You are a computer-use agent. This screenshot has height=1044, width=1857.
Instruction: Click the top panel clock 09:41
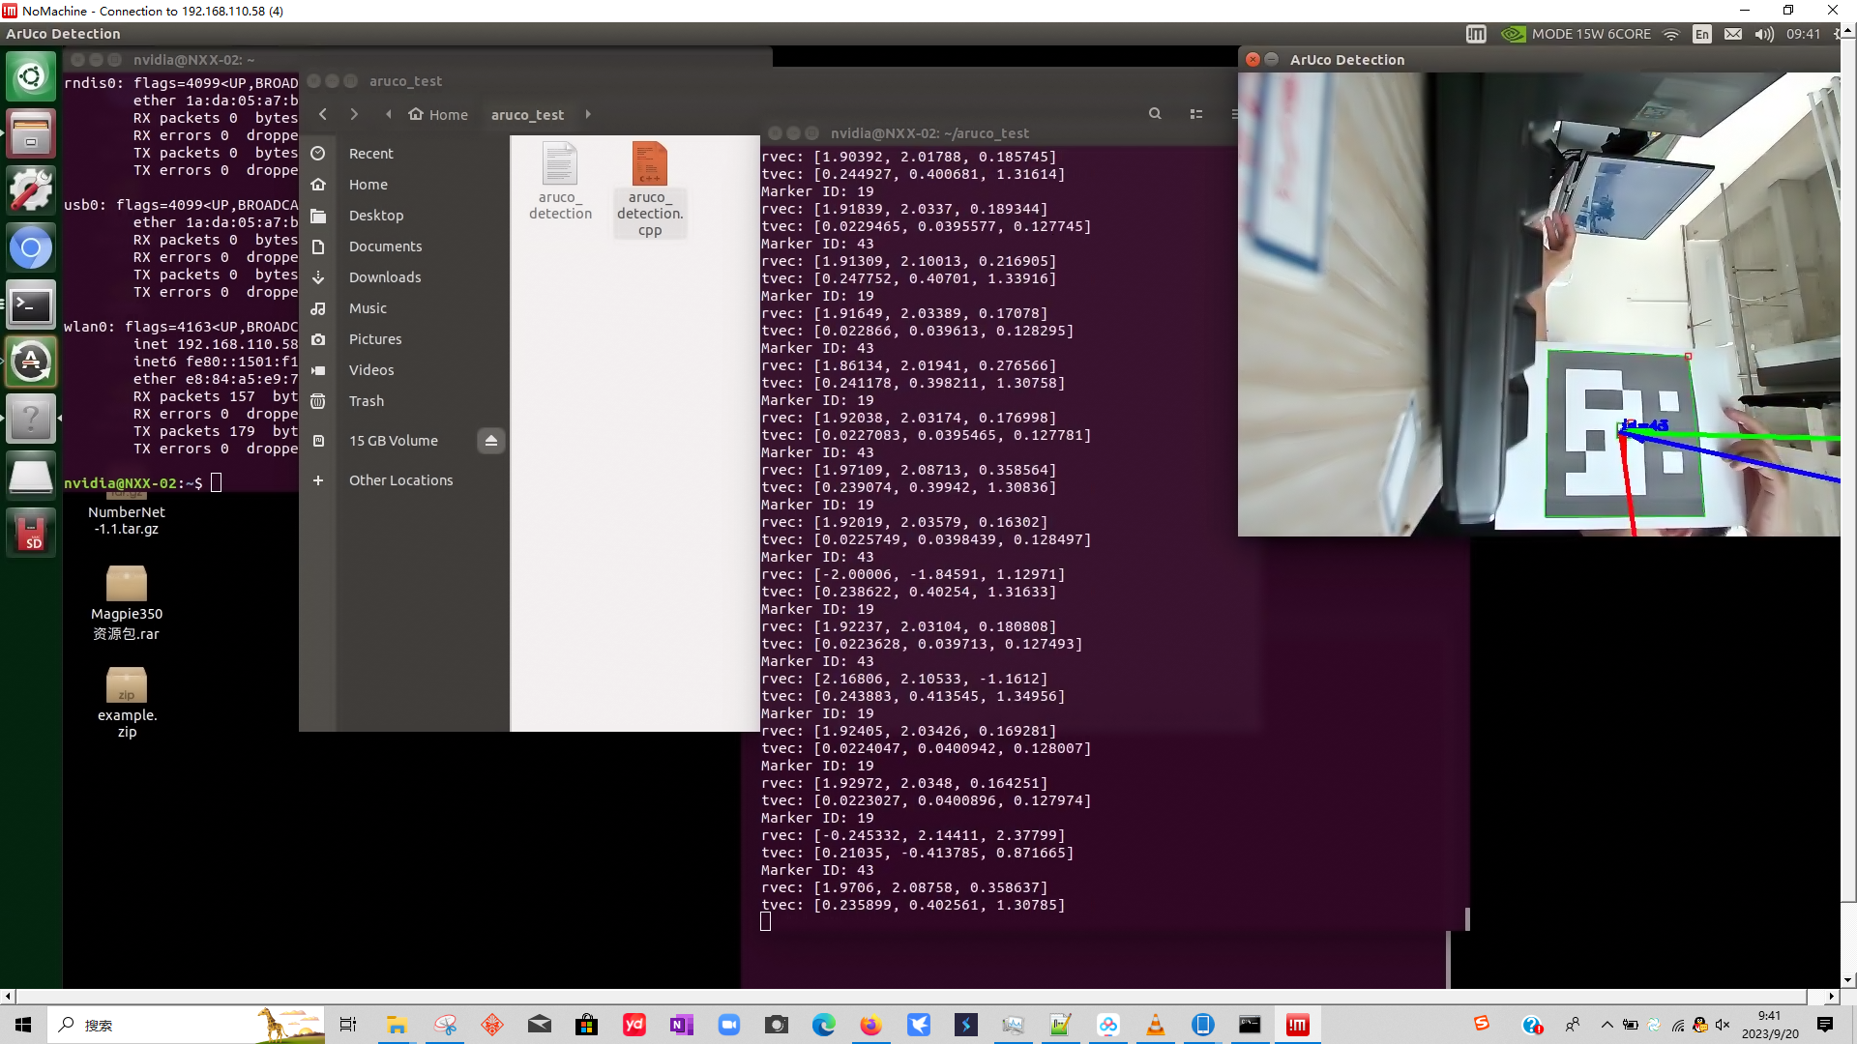[1804, 34]
